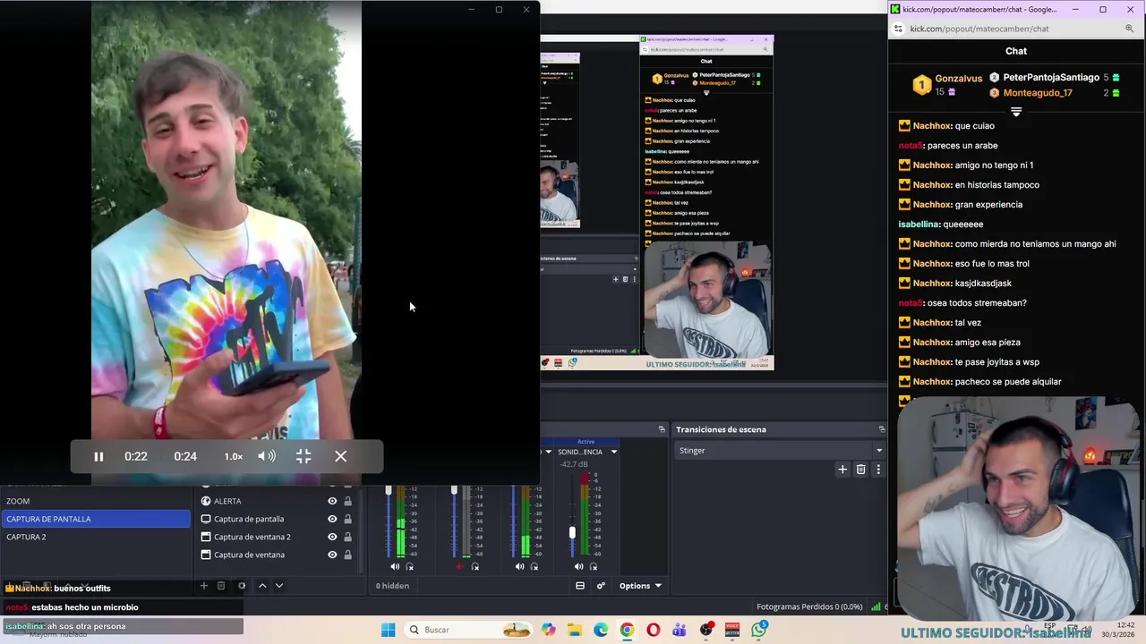Toggle lock on ALERTA source

tap(347, 501)
